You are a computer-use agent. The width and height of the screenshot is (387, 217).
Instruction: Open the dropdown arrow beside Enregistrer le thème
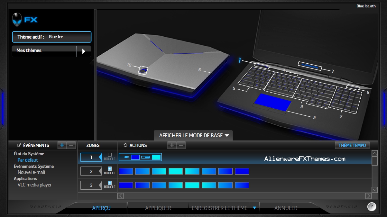click(x=254, y=208)
